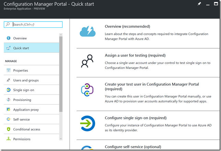Viewport: 221px width, 151px height.
Task: Click the Application proxy icon
Action: tap(8, 110)
